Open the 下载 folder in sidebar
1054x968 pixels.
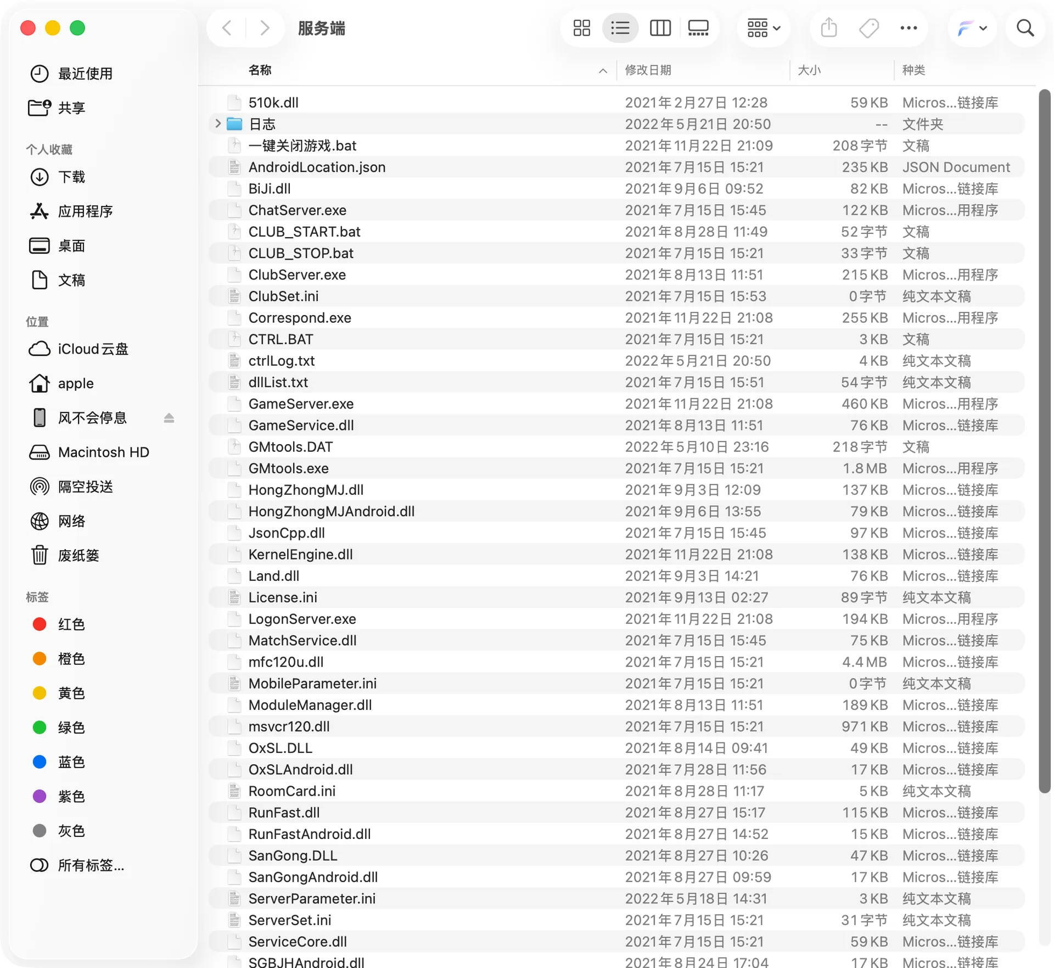coord(58,177)
